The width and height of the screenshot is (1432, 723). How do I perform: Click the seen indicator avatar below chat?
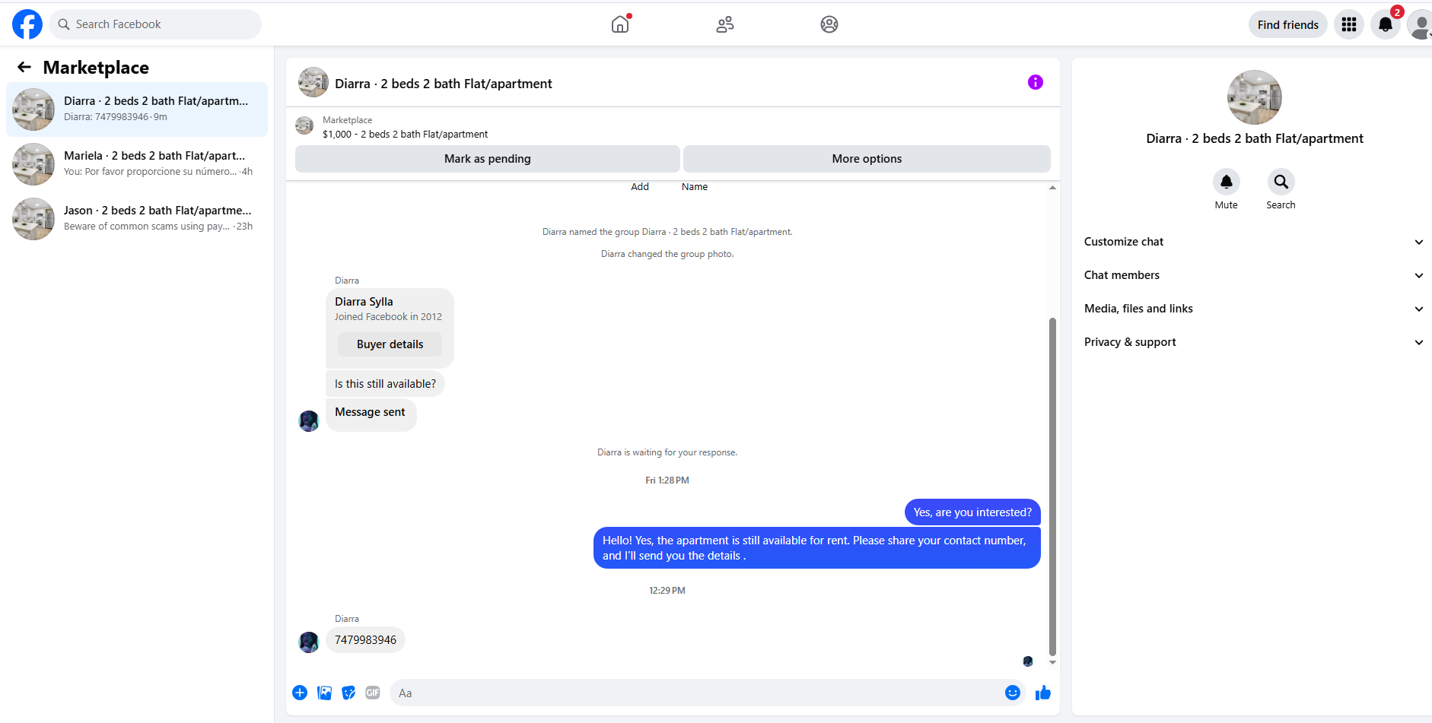[x=1028, y=661]
